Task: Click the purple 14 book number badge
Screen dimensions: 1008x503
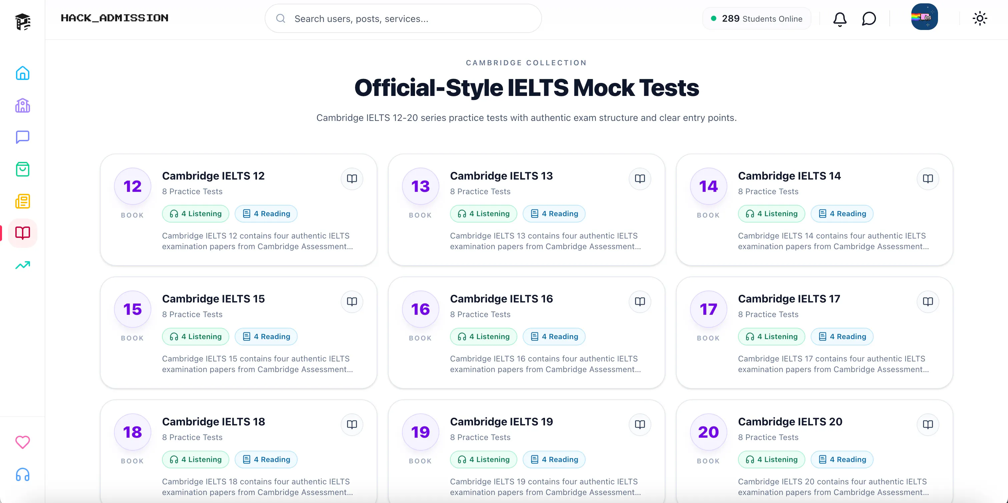Action: coord(709,186)
